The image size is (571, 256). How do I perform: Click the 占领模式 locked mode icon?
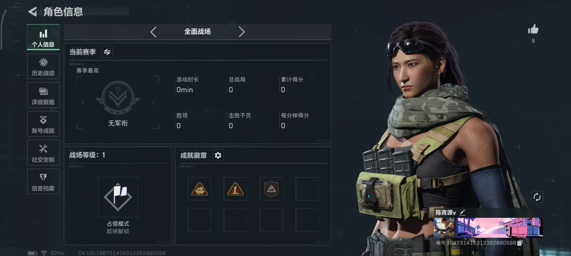[118, 197]
